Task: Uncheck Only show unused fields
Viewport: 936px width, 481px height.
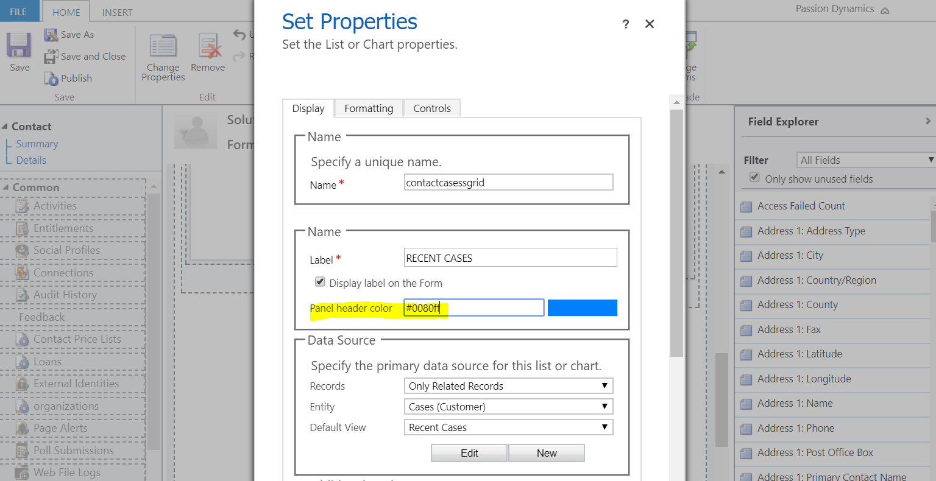Action: point(754,178)
